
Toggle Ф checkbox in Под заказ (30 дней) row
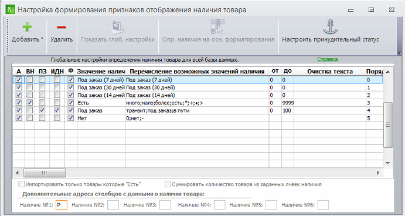coord(70,87)
